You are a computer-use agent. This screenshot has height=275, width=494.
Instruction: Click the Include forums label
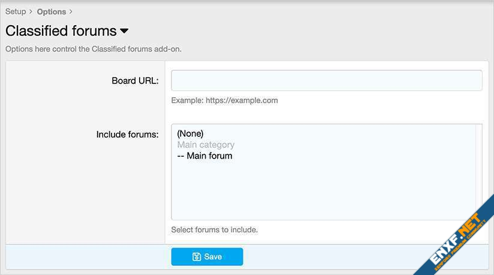click(x=127, y=134)
